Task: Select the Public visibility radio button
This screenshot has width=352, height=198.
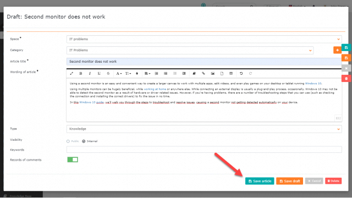Action: tap(68, 141)
